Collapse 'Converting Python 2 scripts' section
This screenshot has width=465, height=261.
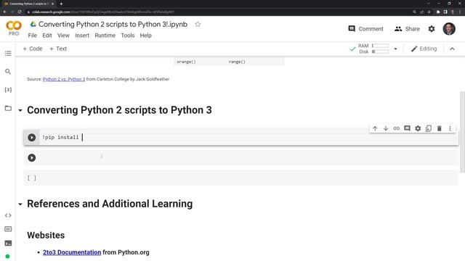click(x=20, y=110)
